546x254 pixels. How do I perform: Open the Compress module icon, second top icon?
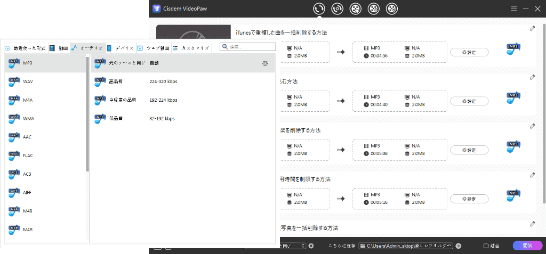[x=337, y=9]
